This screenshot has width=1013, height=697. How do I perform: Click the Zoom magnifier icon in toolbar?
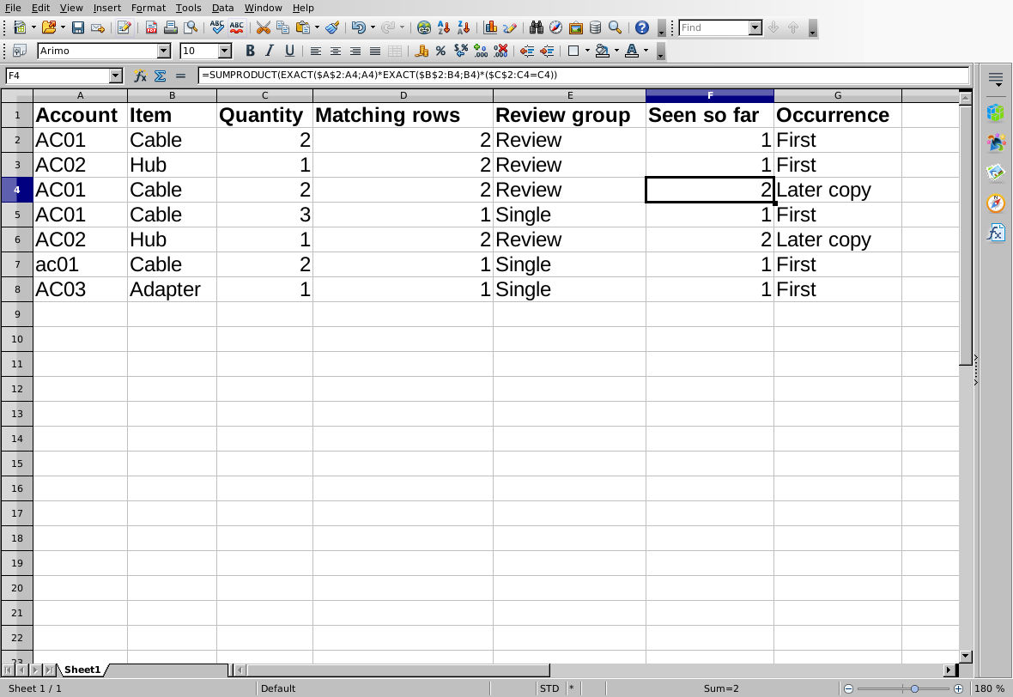[x=615, y=27]
